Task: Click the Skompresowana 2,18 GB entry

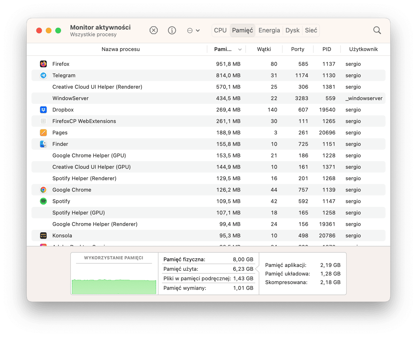Action: click(303, 282)
